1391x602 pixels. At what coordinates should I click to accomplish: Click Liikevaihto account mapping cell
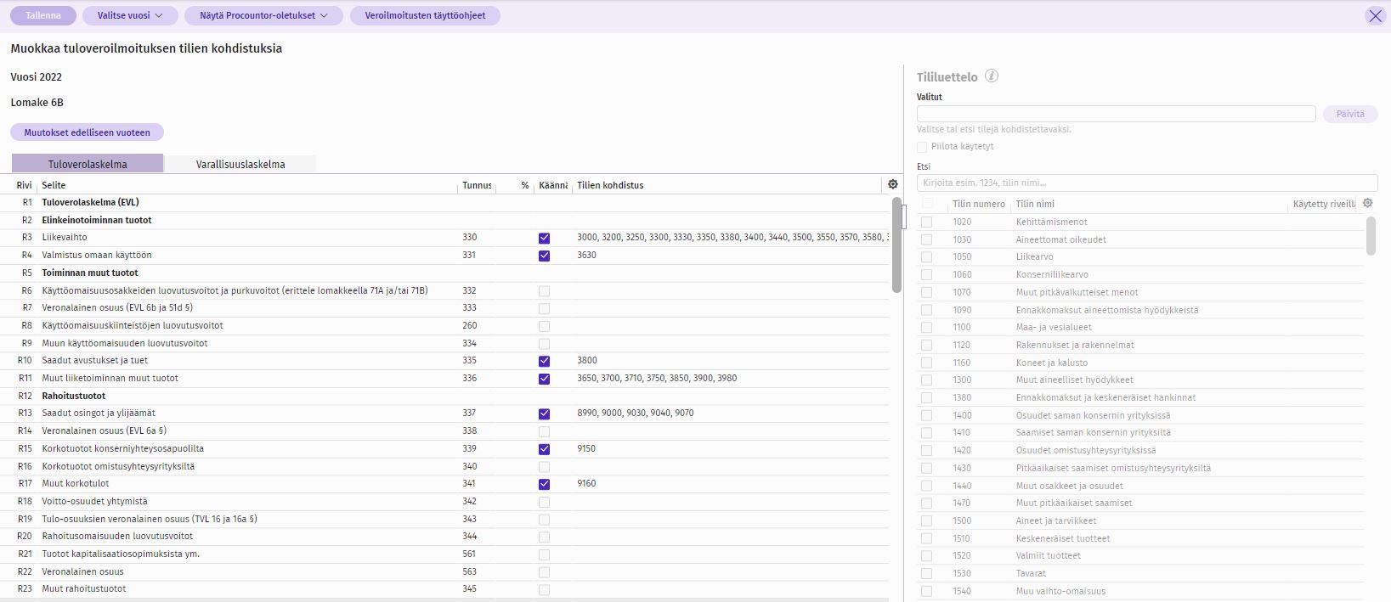click(732, 238)
